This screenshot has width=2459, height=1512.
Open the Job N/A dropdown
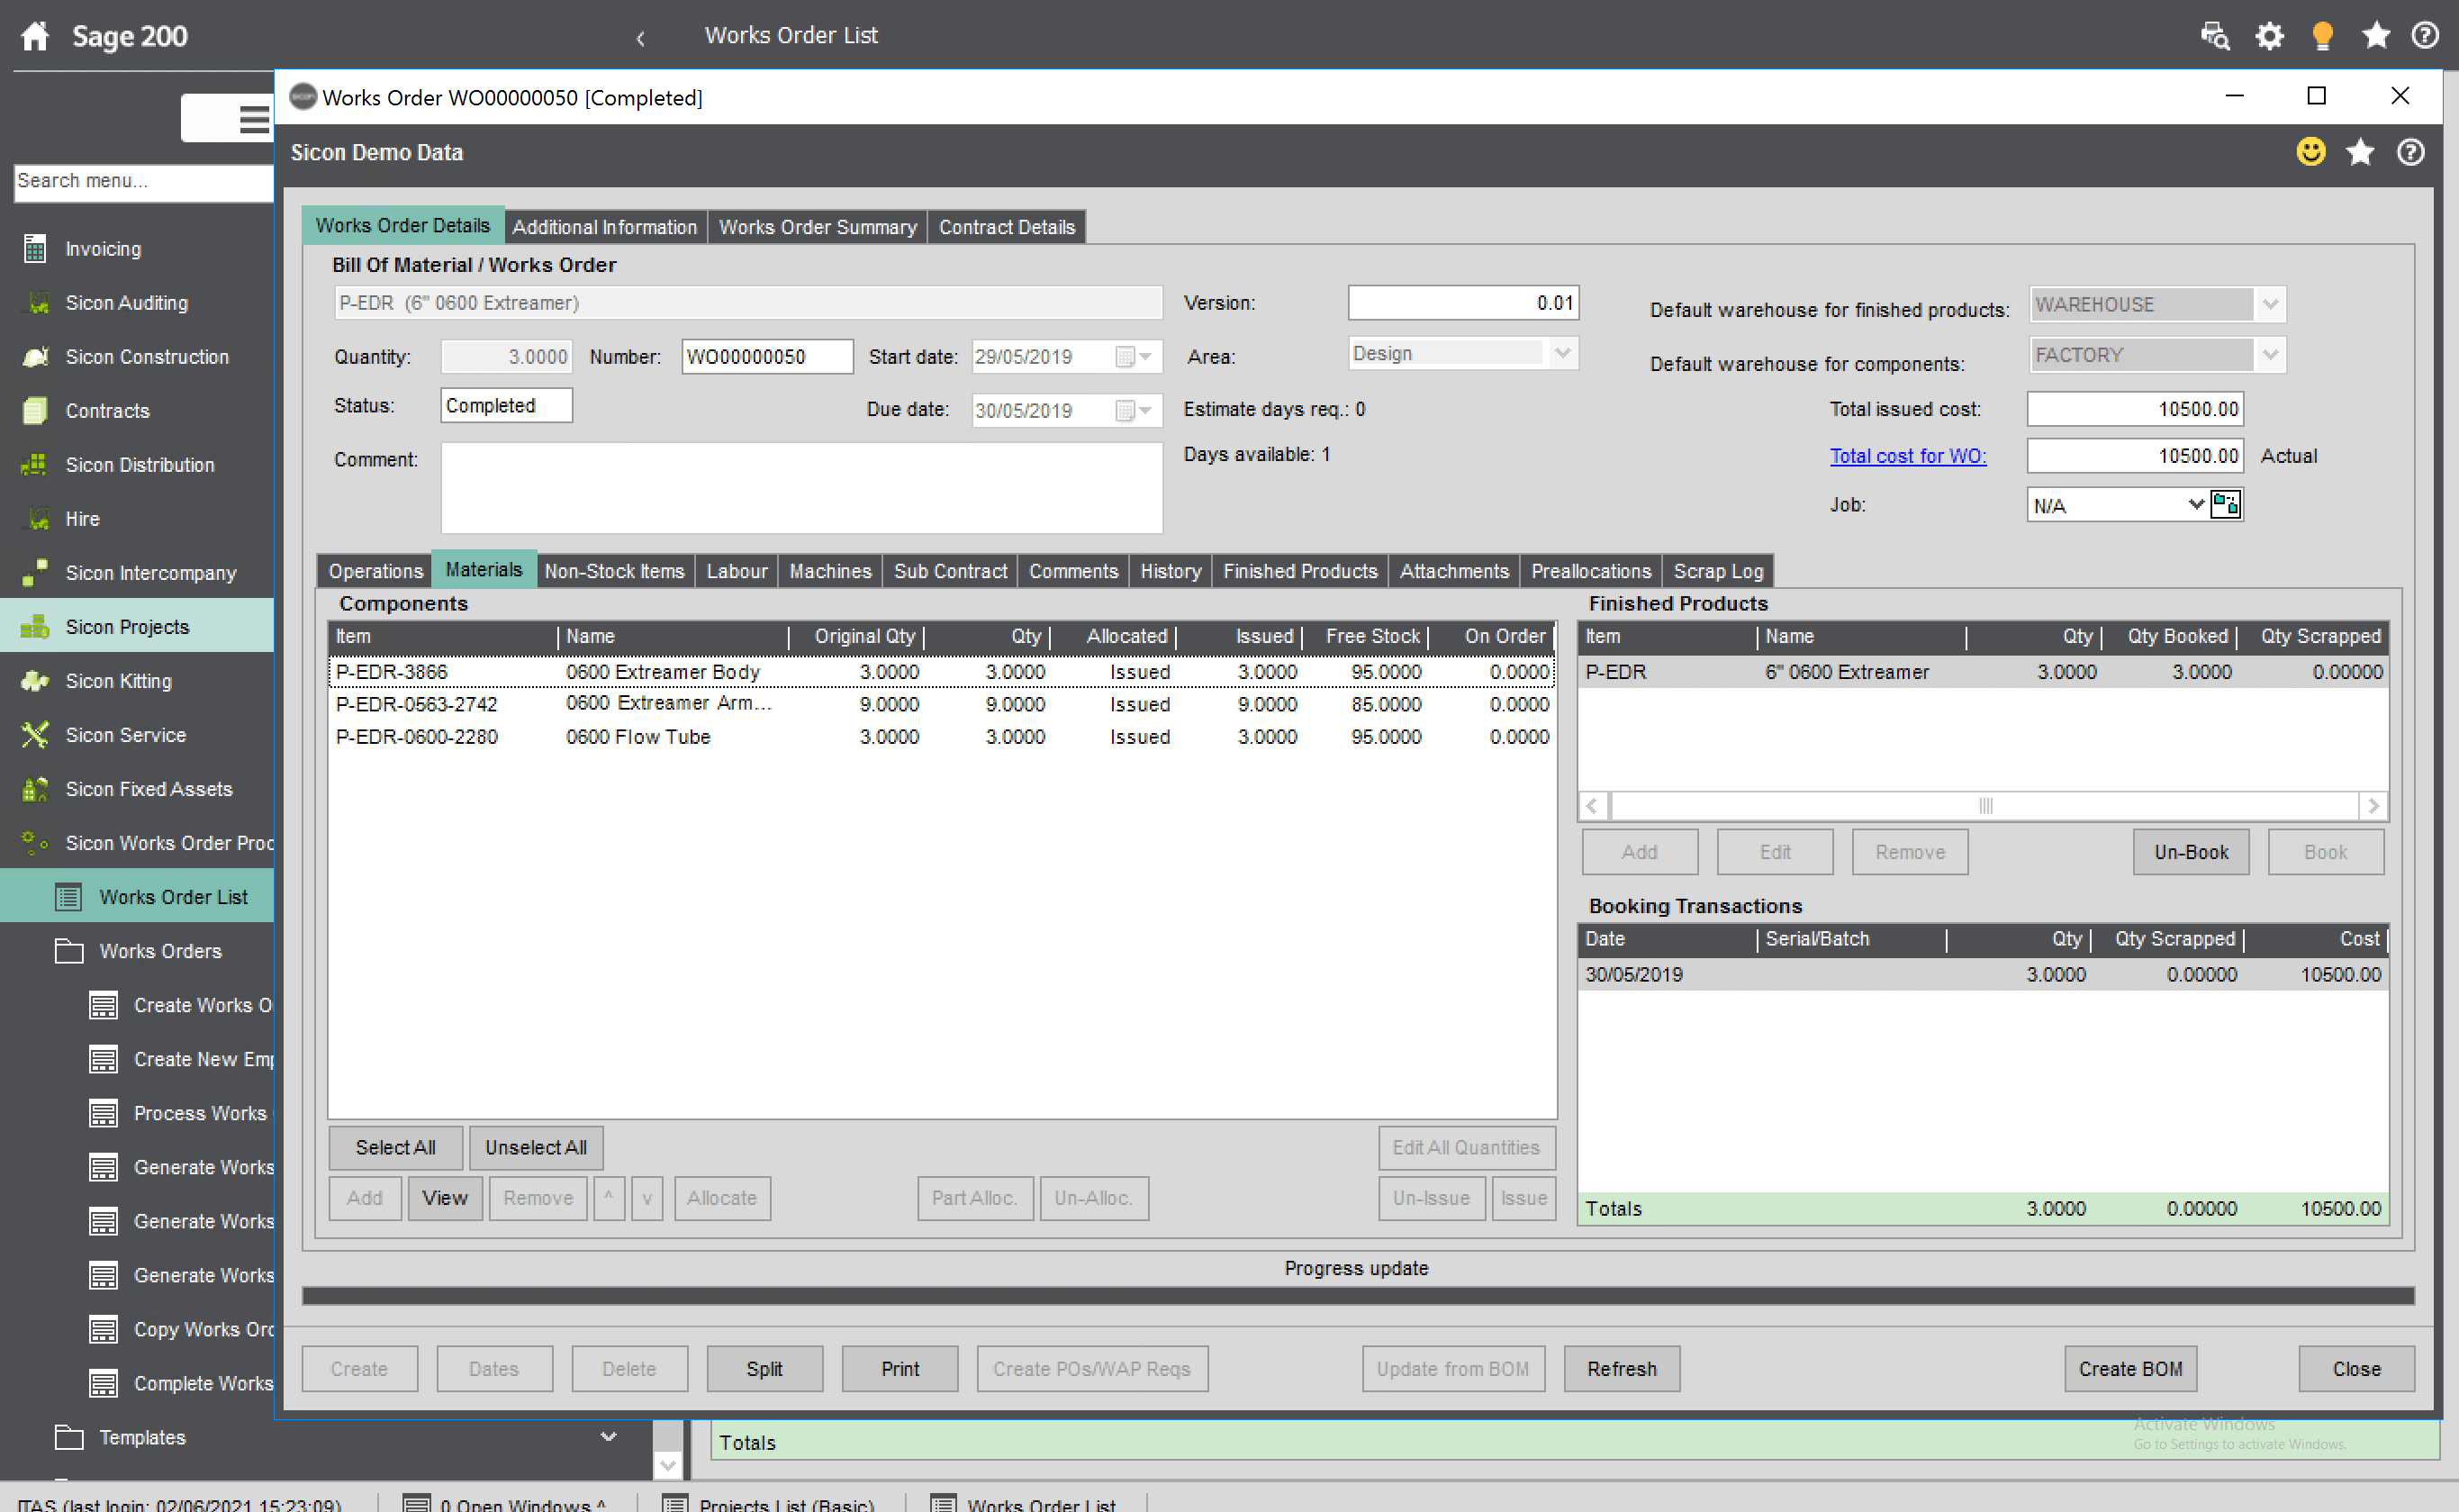pos(2195,504)
